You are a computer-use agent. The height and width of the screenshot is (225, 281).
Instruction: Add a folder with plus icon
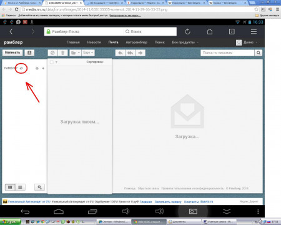coord(43,68)
